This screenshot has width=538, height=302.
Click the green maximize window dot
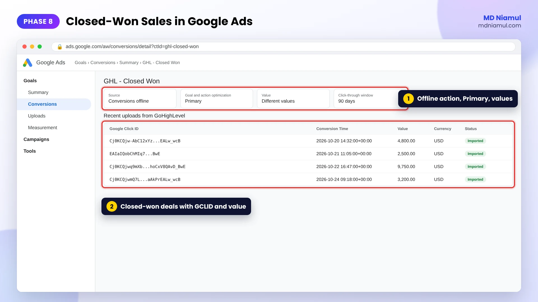(40, 47)
